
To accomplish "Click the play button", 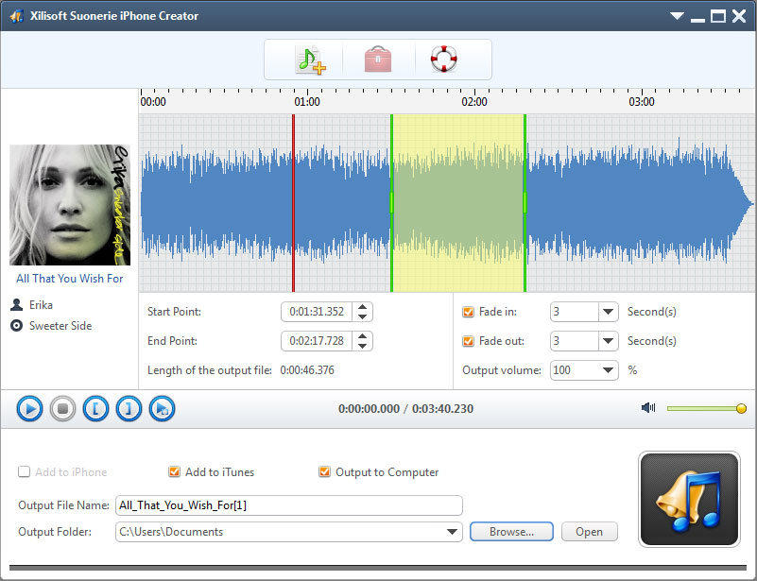I will point(29,409).
